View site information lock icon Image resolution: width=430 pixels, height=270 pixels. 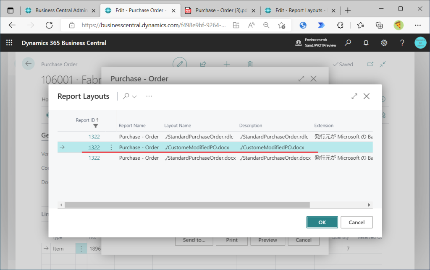pos(72,25)
